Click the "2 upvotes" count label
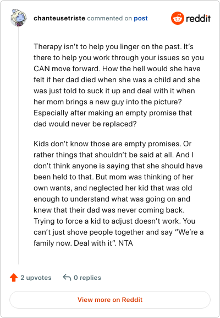This screenshot has height=318, width=220. click(x=36, y=278)
